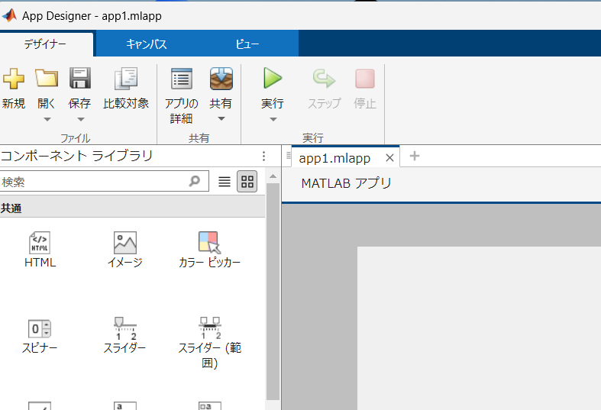Click the MATLAB logo in title bar

(10, 15)
